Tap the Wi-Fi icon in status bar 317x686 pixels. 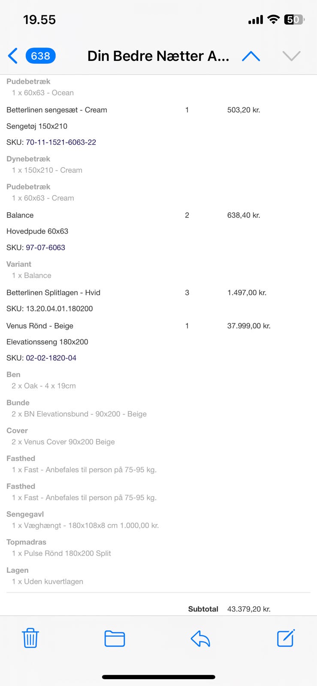(x=273, y=20)
